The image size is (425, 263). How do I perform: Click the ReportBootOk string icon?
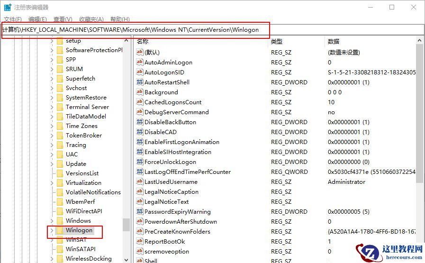point(140,241)
